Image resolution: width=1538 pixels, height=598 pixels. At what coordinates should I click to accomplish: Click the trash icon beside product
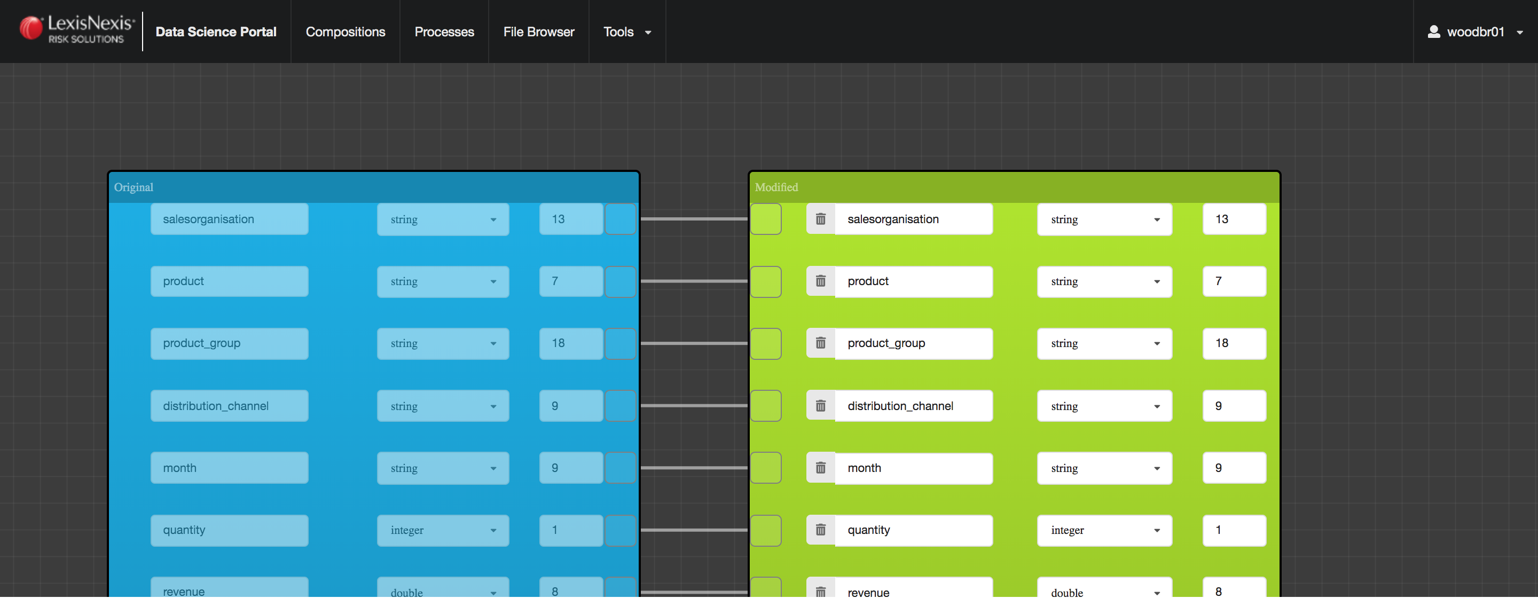point(820,281)
